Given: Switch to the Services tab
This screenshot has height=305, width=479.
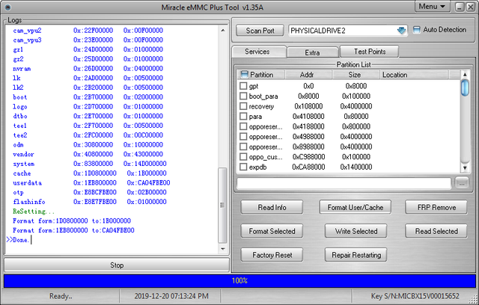Looking at the screenshot, I should 257,52.
